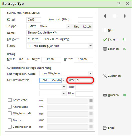Click the Ende exit icon

(x=105, y=128)
